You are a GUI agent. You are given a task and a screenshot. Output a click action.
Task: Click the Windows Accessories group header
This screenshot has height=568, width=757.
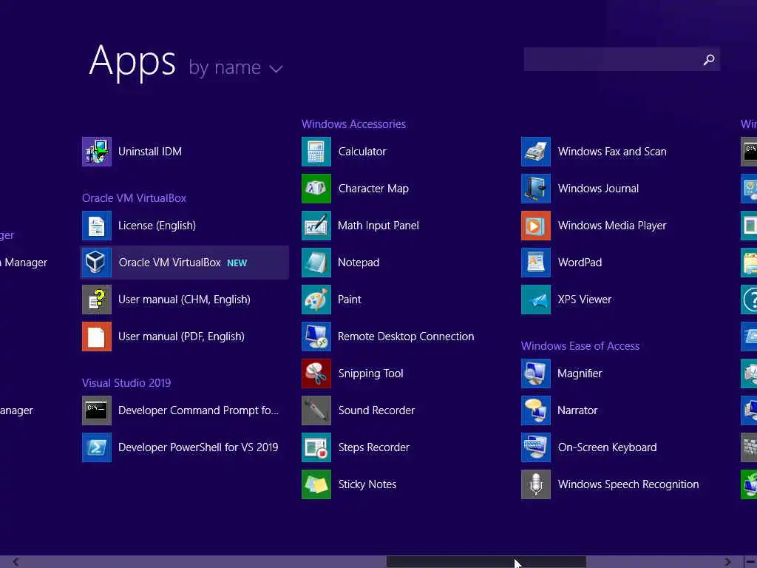coord(353,124)
